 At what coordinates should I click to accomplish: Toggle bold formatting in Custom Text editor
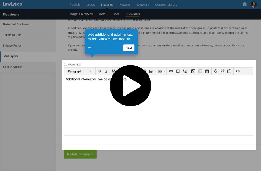[x=100, y=71]
